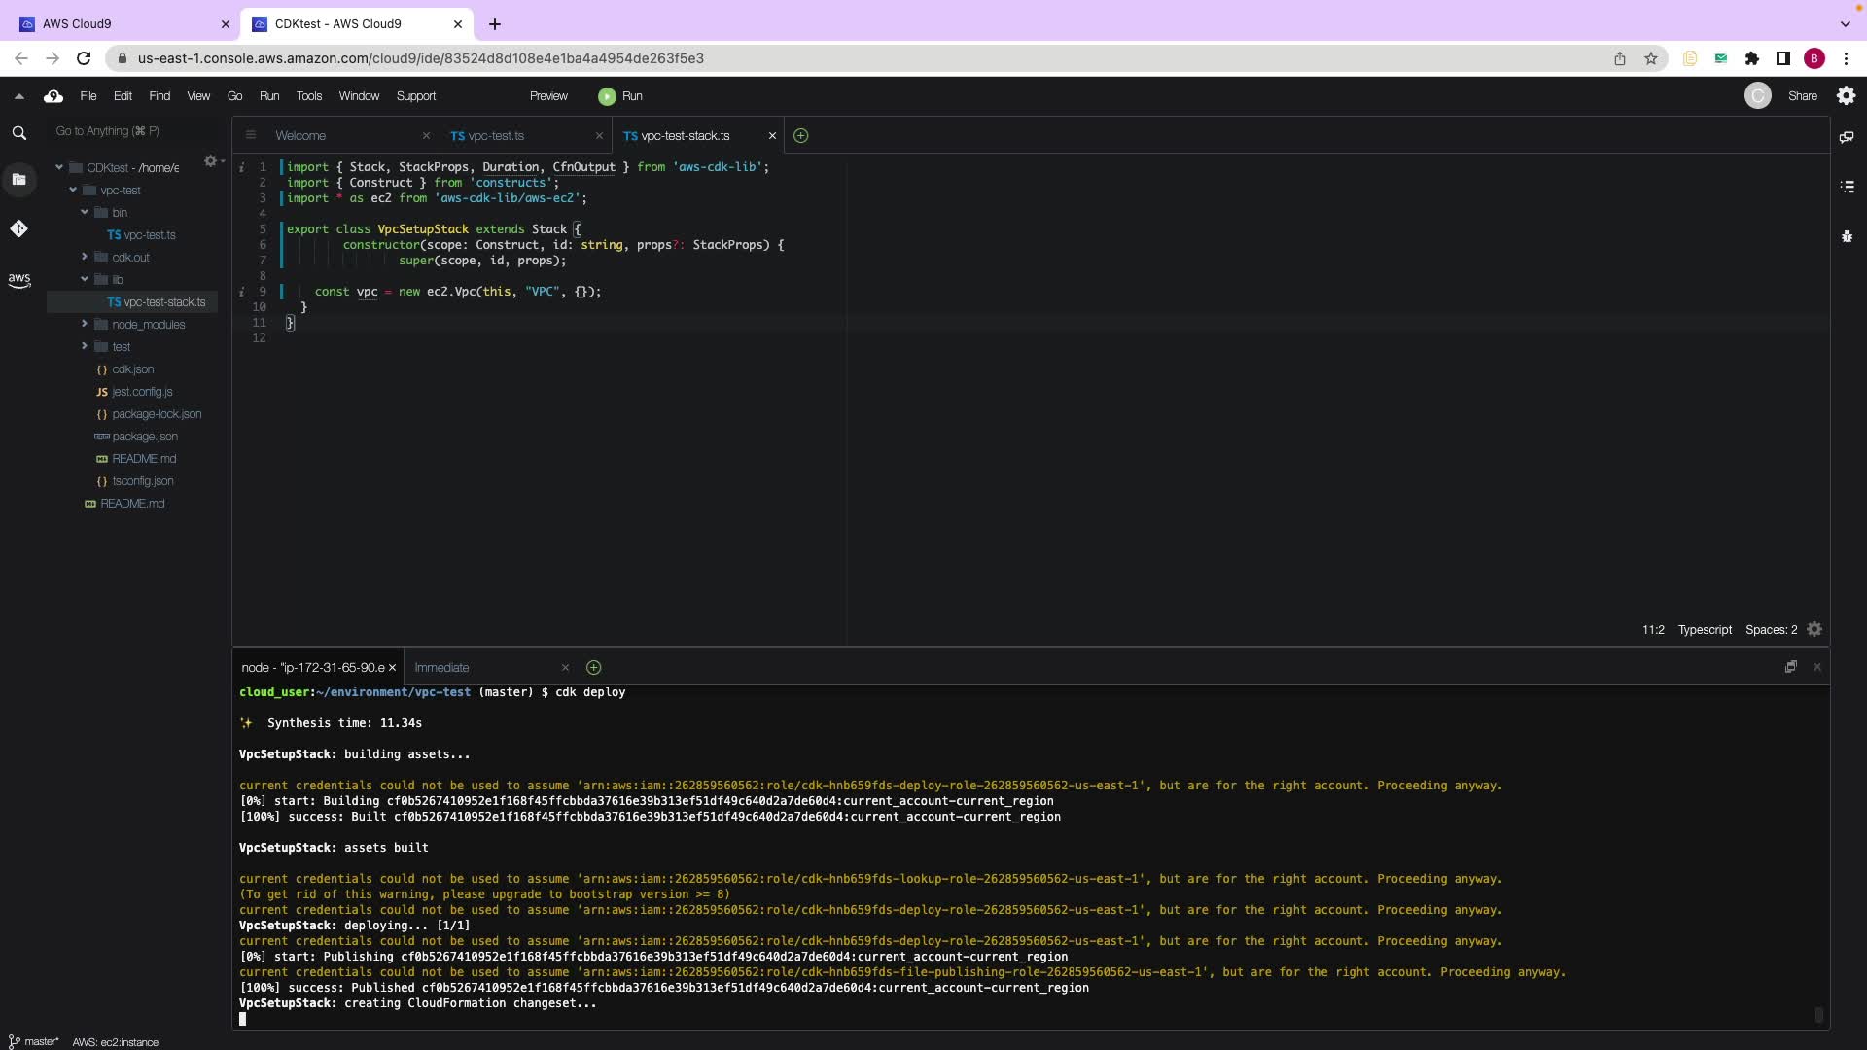This screenshot has width=1867, height=1050.
Task: Click the Cloud9 logo icon
Action: (53, 96)
